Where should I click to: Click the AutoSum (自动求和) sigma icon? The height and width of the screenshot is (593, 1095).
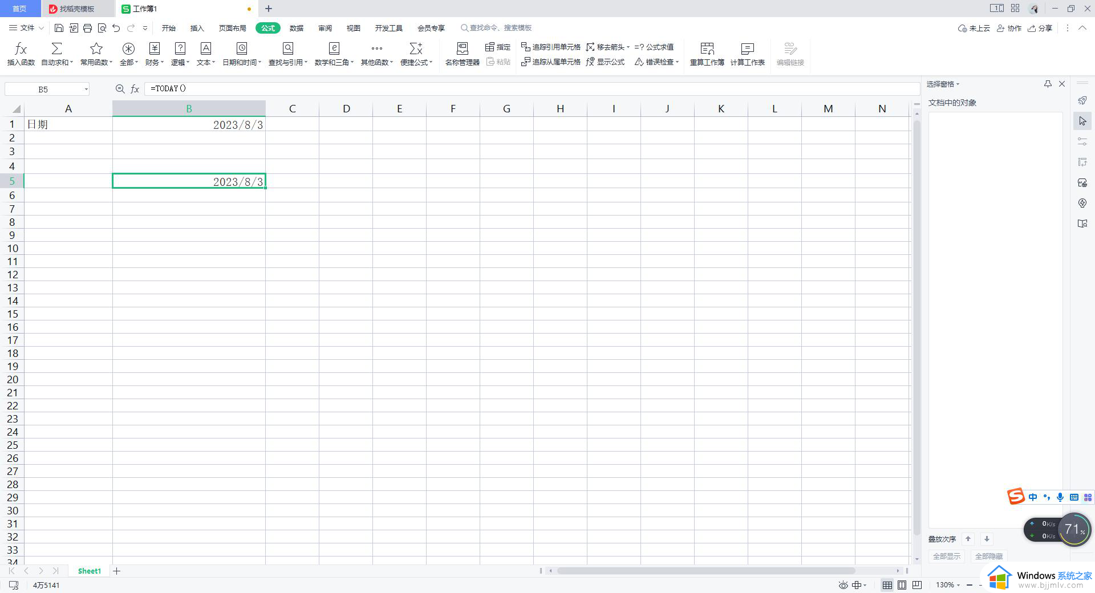pos(56,49)
